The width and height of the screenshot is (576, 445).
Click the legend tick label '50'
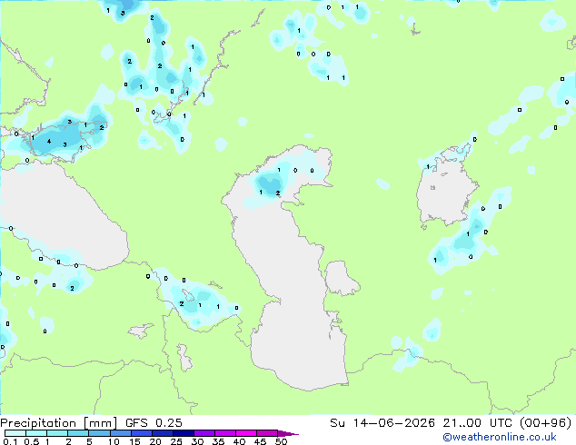coord(281,441)
